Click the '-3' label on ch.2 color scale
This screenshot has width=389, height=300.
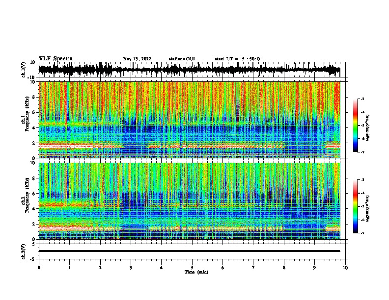click(362, 180)
